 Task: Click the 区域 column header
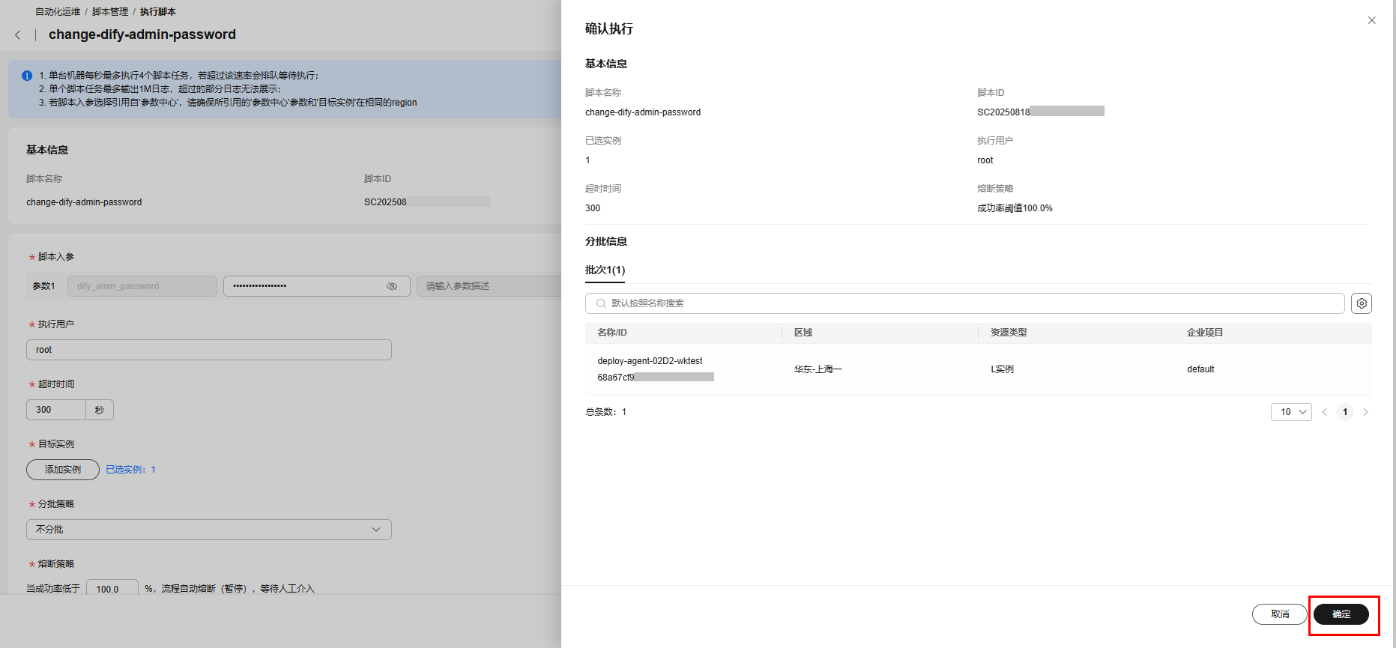pos(803,333)
